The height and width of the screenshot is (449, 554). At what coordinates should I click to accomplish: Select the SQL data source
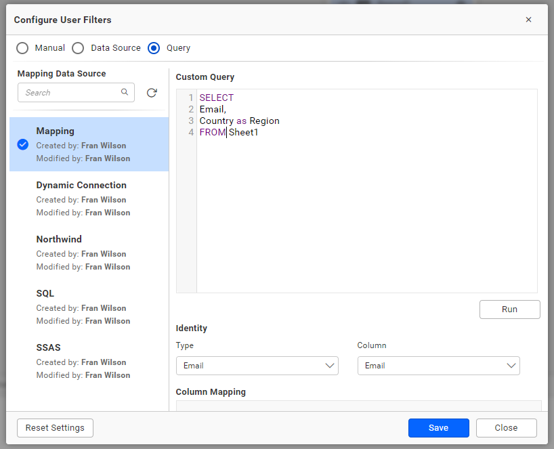click(45, 293)
